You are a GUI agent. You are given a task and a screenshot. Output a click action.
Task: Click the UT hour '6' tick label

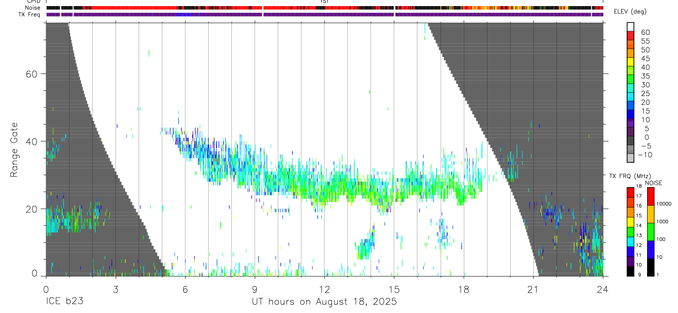(185, 289)
